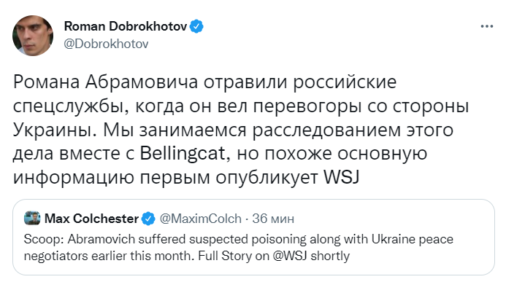The width and height of the screenshot is (506, 282).
Task: Click the word Bellingcat in the tweet
Action: tap(183, 153)
